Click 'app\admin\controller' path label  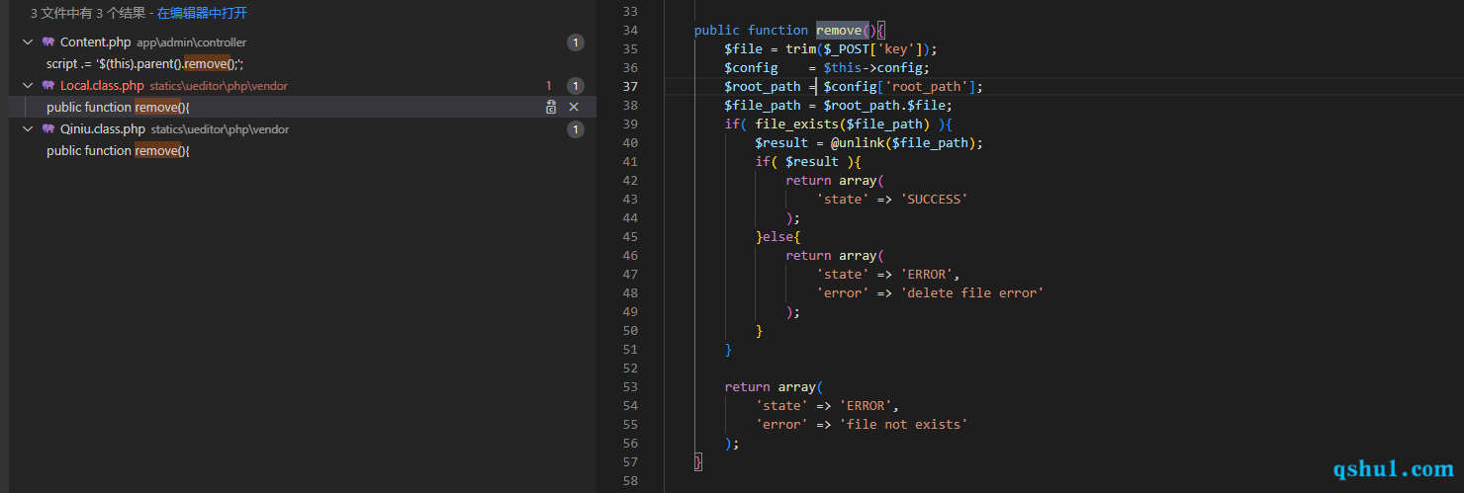point(192,42)
